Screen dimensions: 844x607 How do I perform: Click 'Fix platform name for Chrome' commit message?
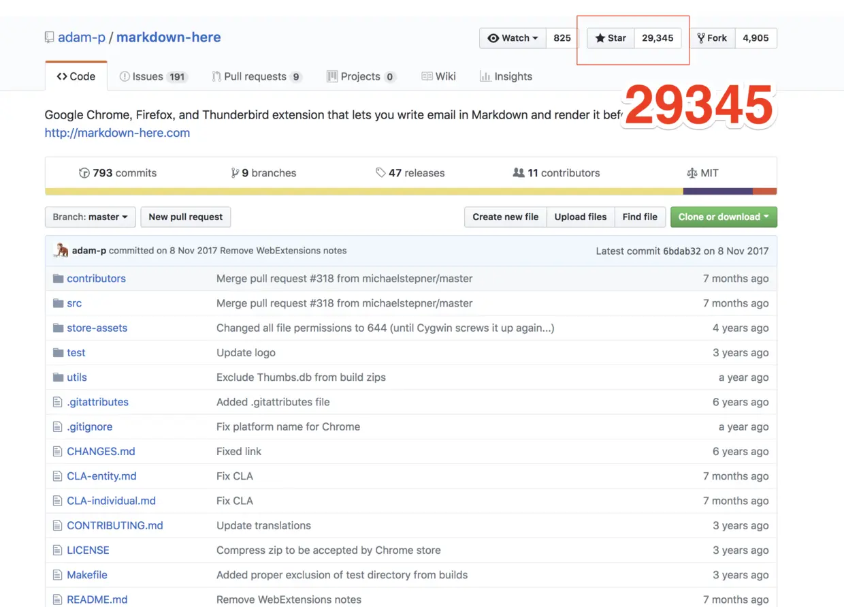click(288, 426)
